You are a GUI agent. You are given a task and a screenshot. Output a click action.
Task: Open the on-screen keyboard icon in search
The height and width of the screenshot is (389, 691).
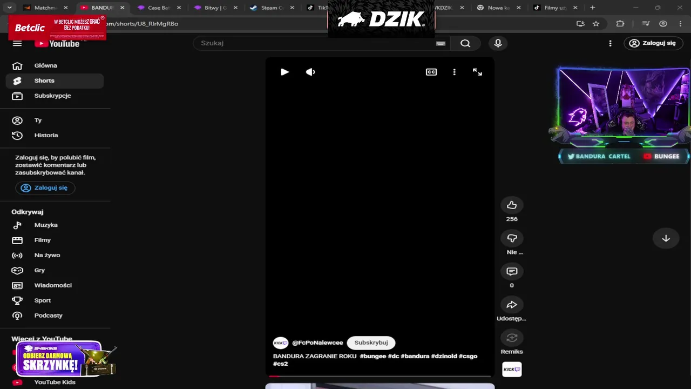(441, 44)
